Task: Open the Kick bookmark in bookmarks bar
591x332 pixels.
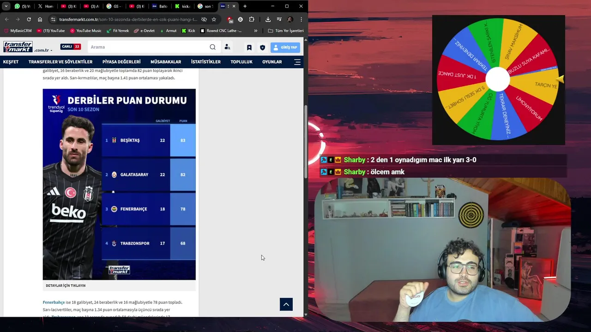Action: click(x=188, y=31)
